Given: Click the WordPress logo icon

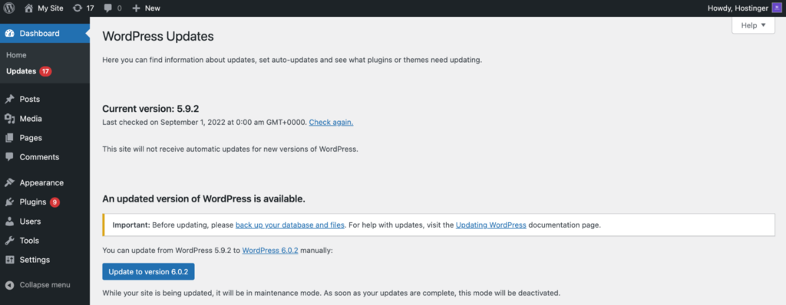Looking at the screenshot, I should [x=9, y=8].
